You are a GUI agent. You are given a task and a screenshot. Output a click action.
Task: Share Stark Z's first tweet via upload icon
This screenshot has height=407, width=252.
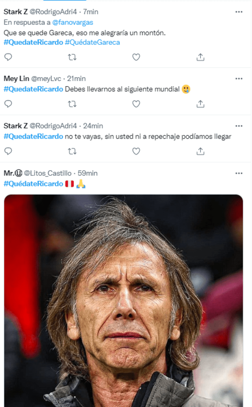pyautogui.click(x=200, y=57)
